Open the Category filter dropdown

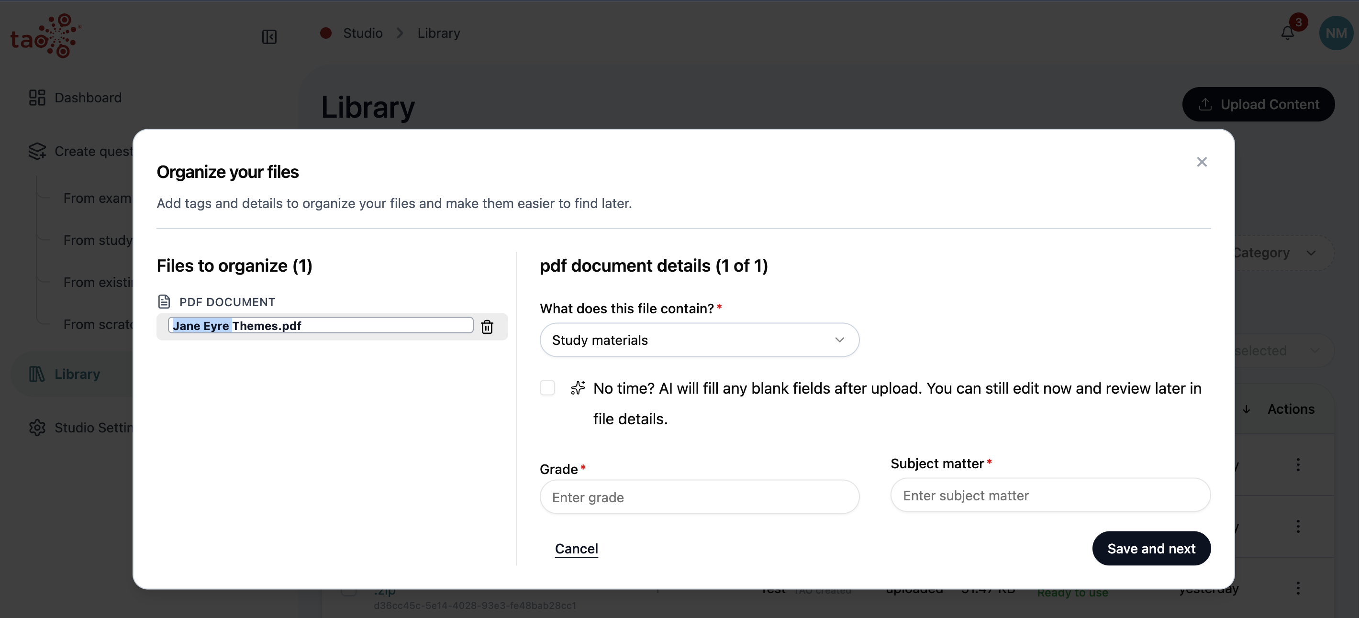point(1282,253)
